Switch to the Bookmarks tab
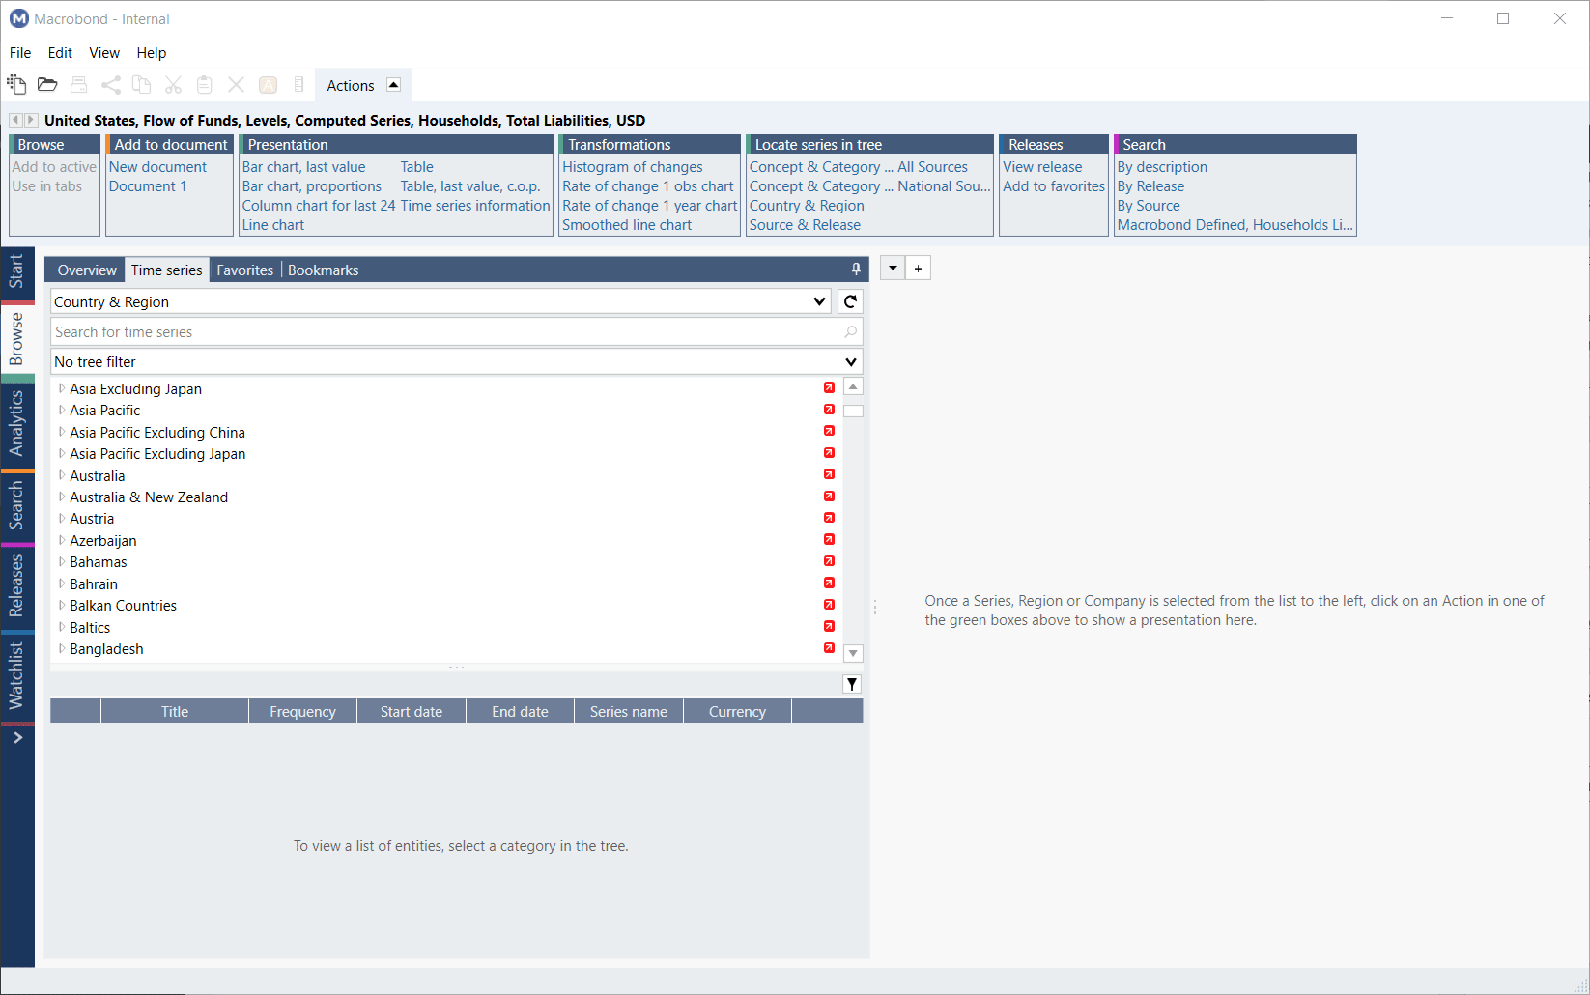Viewport: 1590px width, 995px height. click(324, 270)
